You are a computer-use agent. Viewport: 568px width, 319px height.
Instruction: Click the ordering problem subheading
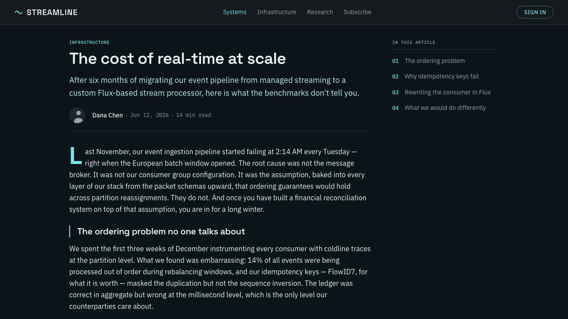(161, 231)
